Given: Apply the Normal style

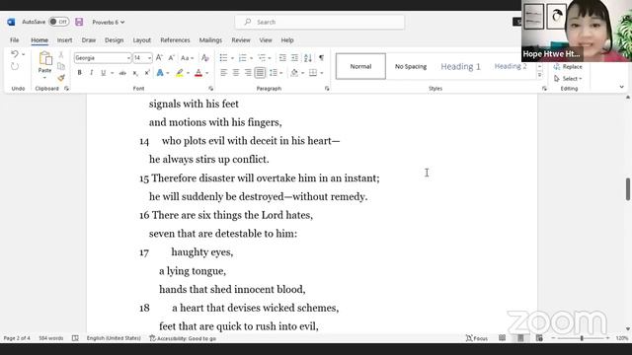Looking at the screenshot, I should [x=360, y=66].
